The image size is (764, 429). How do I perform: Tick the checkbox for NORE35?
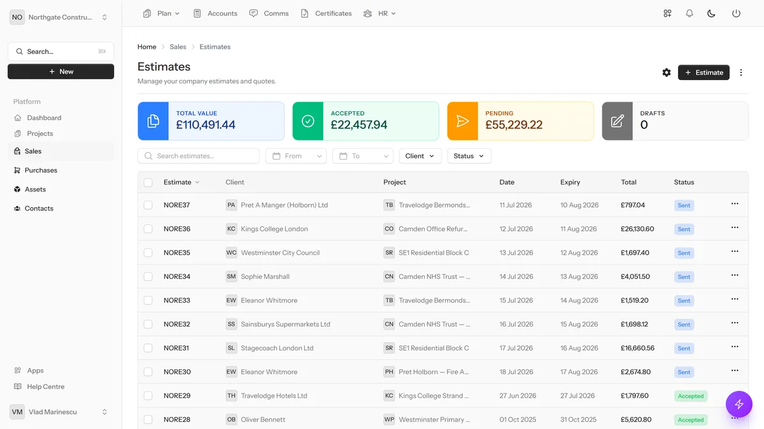click(148, 253)
